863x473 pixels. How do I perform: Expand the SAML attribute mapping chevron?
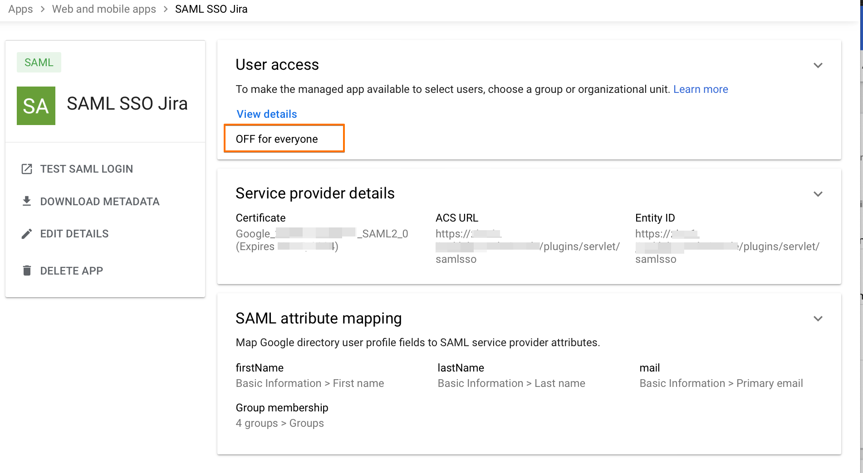818,319
